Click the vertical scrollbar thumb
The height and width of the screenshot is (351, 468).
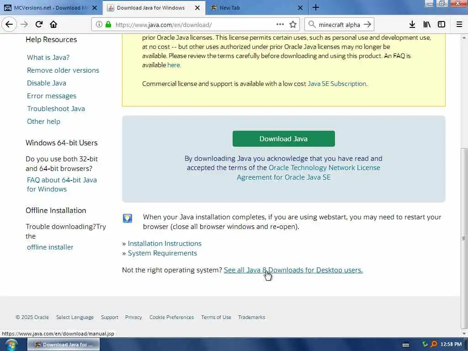coord(464,238)
